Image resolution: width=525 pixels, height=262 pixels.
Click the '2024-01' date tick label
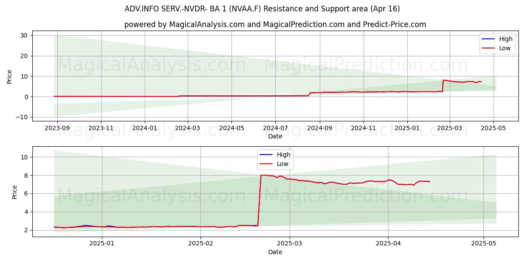coord(144,128)
